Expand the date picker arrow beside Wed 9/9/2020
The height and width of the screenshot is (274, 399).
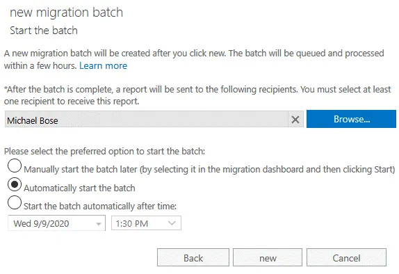point(99,224)
